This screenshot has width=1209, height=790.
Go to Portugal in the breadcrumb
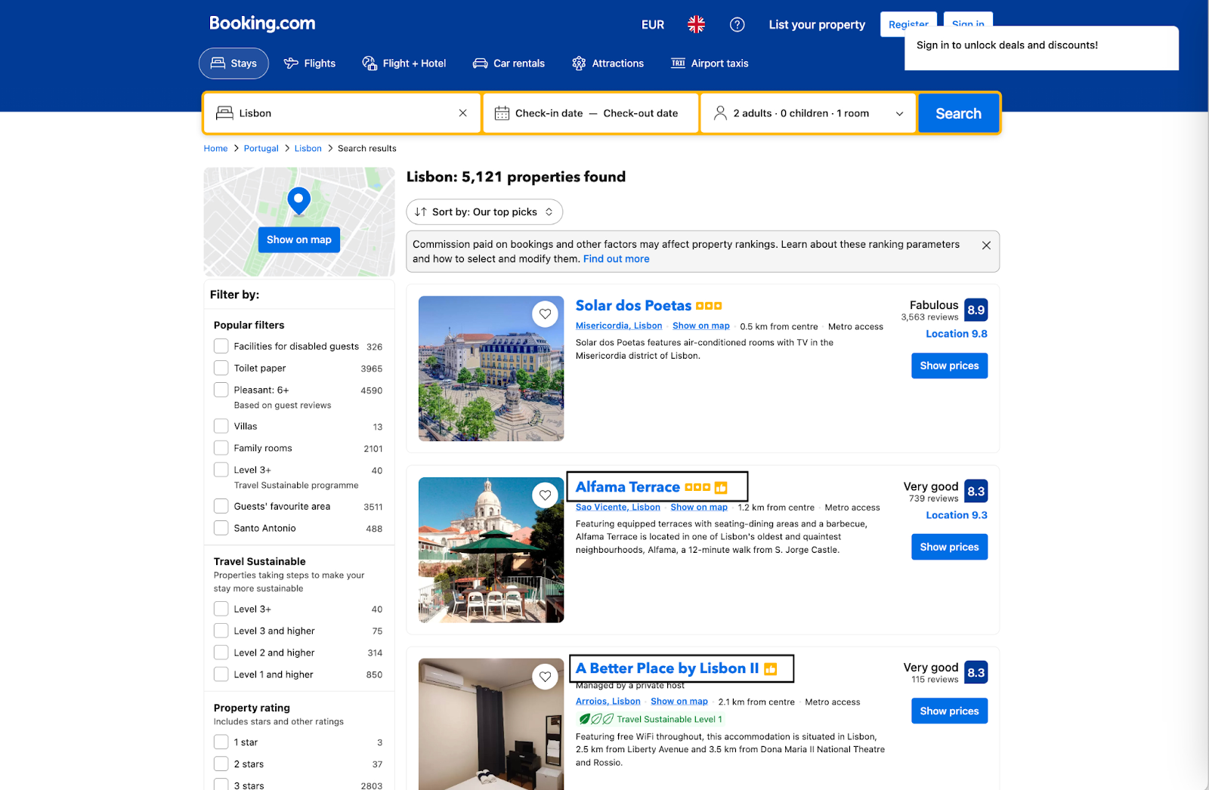261,149
